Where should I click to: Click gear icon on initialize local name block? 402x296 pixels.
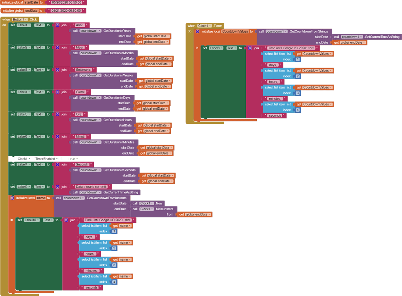[x=12, y=198]
